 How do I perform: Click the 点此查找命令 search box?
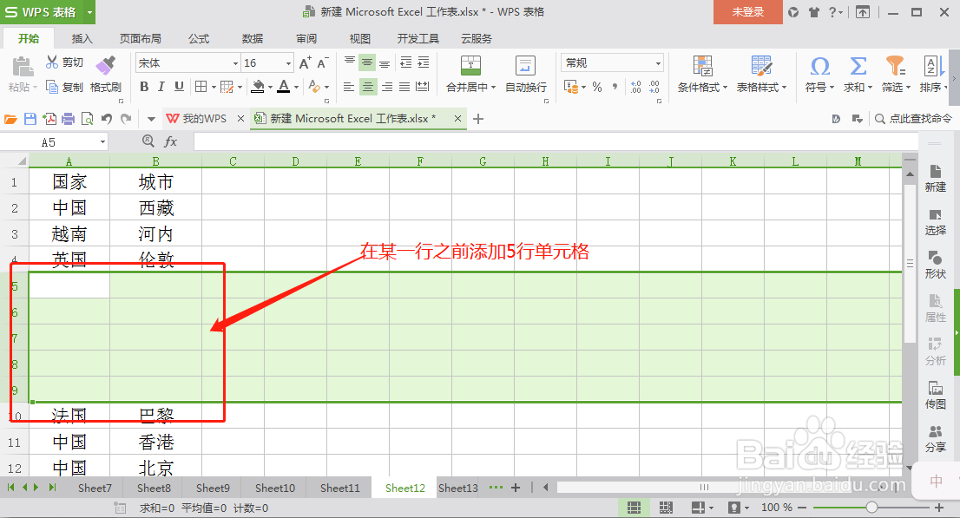coord(915,119)
